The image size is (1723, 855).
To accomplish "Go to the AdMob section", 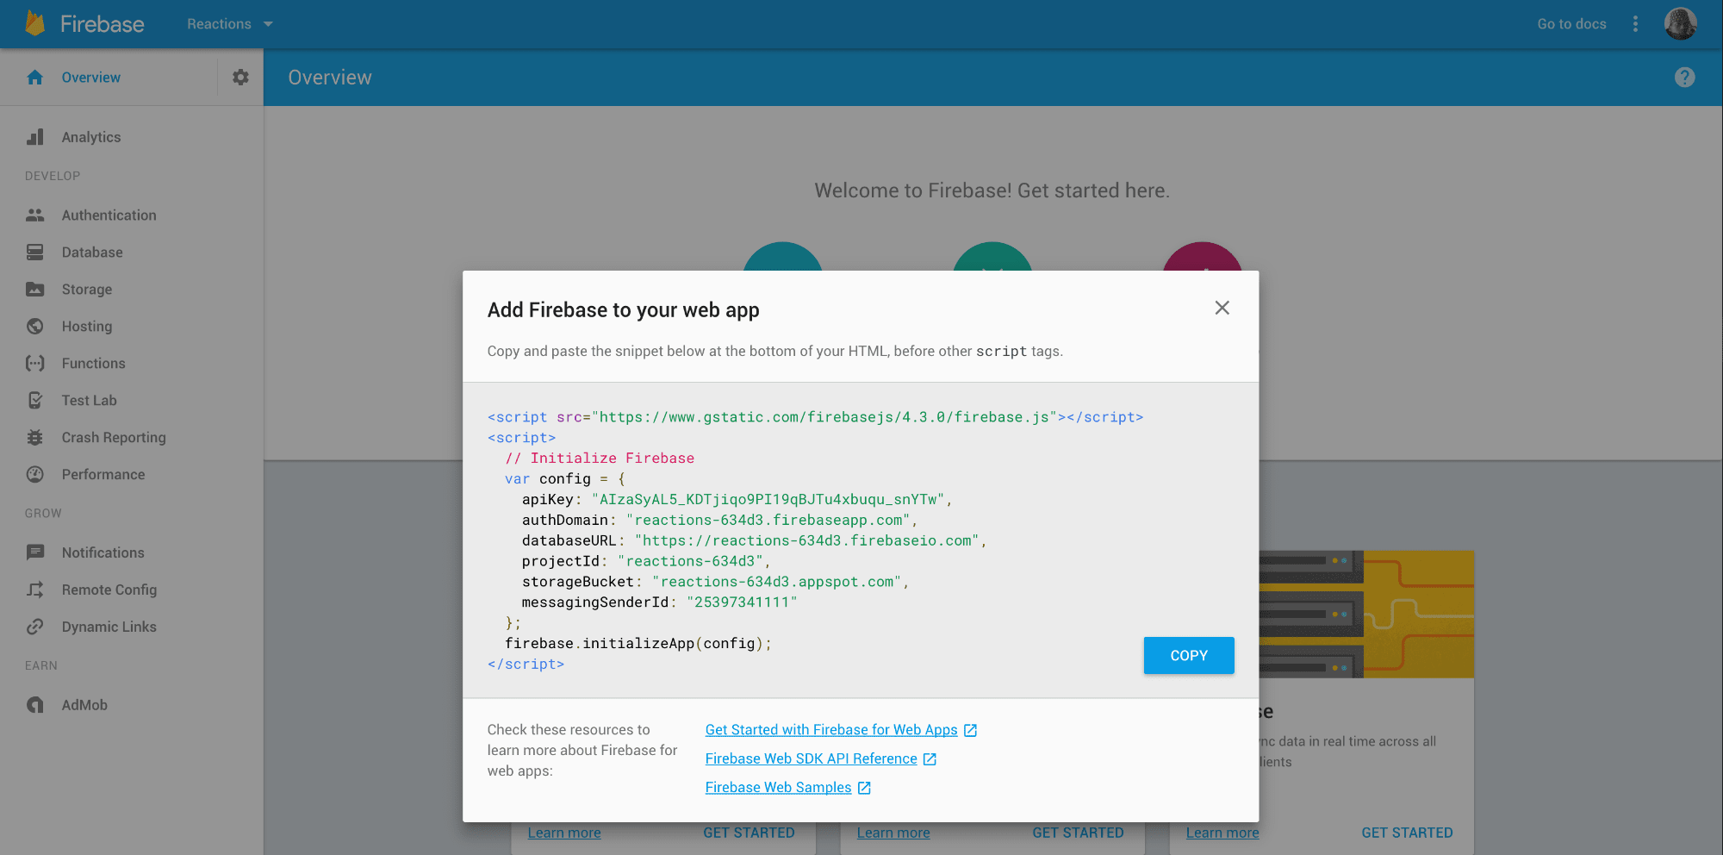I will point(84,705).
